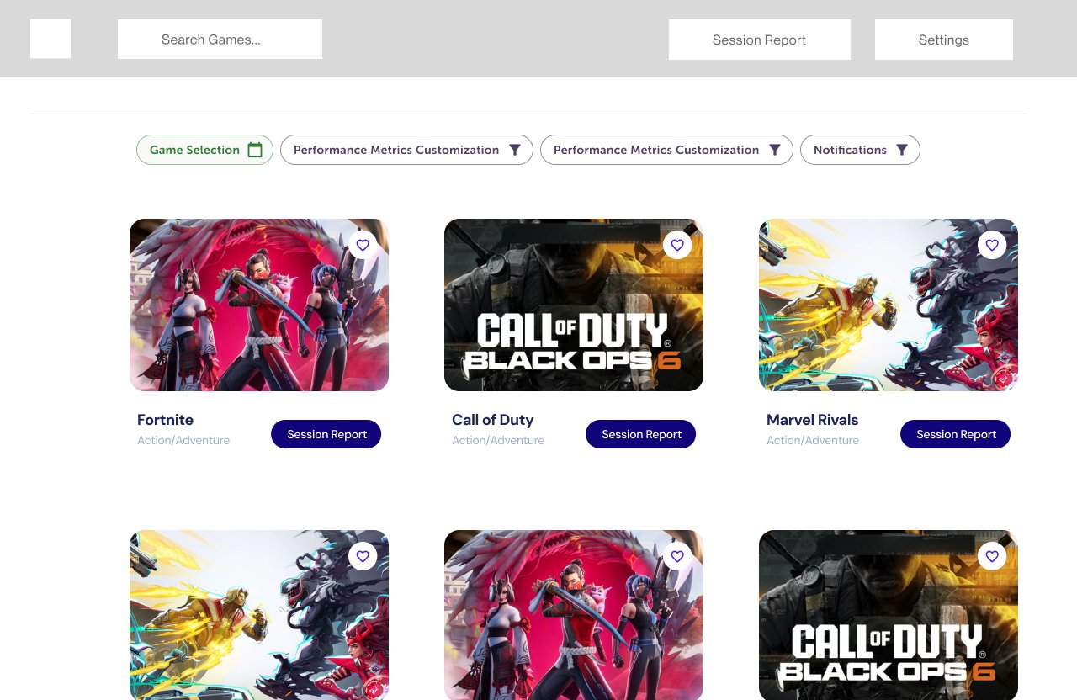Open the Notifications filter chip

(860, 150)
